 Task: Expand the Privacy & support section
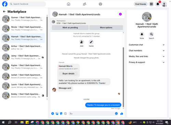click(x=147, y=62)
